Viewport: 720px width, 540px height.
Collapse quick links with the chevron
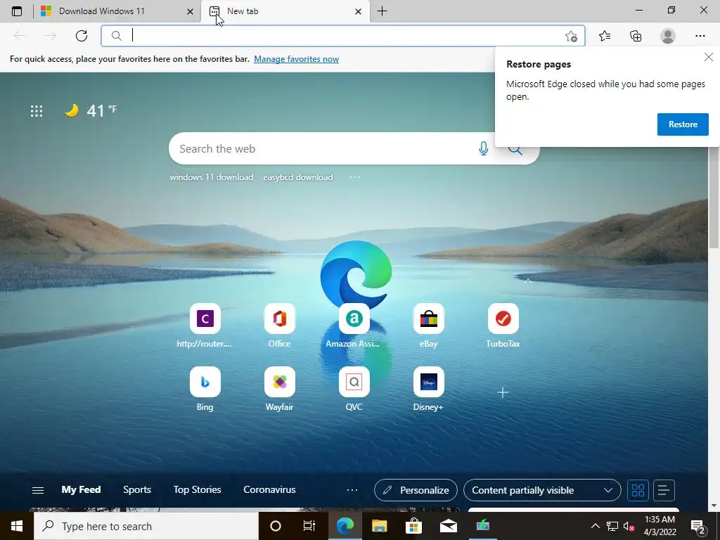pyautogui.click(x=527, y=280)
